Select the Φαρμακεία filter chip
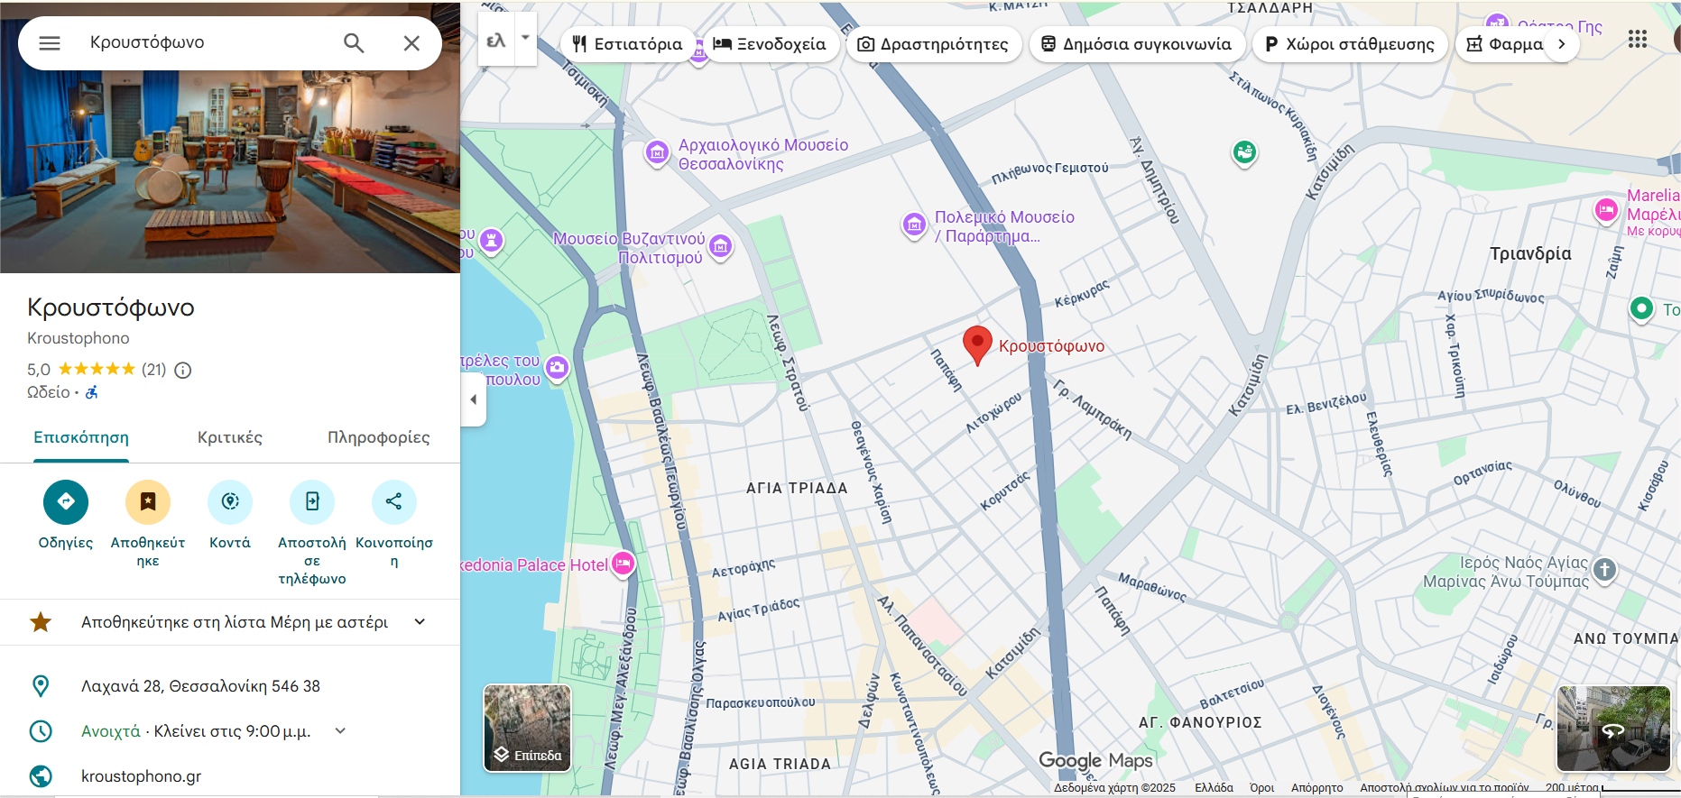The image size is (1681, 798). pos(1505,44)
